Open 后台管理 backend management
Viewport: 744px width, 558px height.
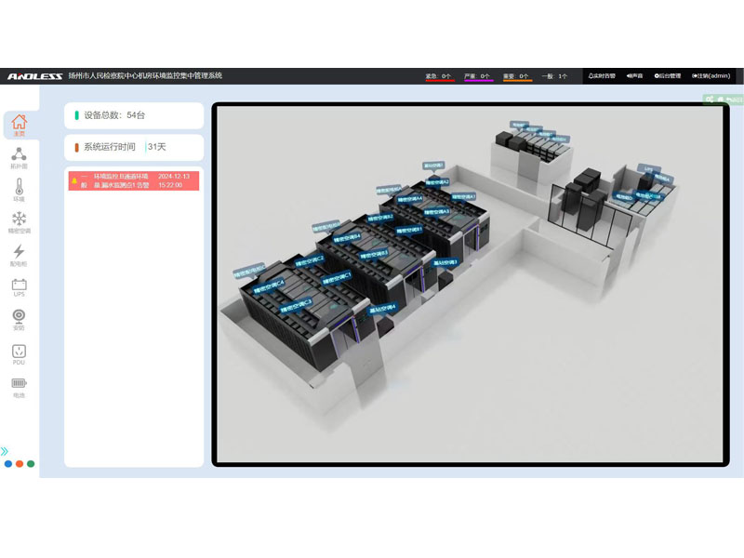[x=667, y=76]
